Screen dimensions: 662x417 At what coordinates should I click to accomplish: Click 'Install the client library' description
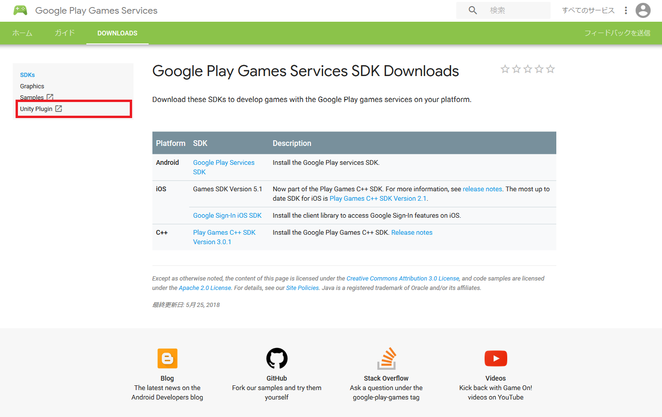point(367,215)
